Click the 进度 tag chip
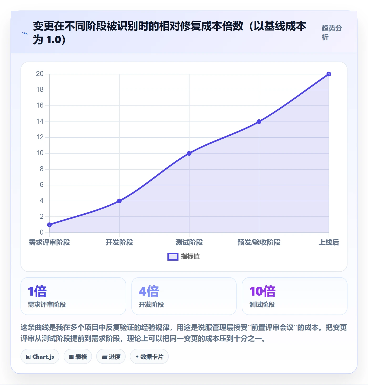Image resolution: width=368 pixels, height=385 pixels. (111, 357)
